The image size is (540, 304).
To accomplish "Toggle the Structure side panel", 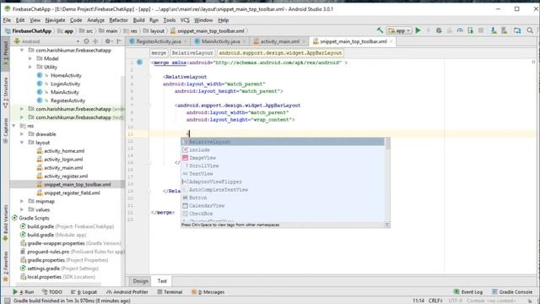I will [6, 92].
